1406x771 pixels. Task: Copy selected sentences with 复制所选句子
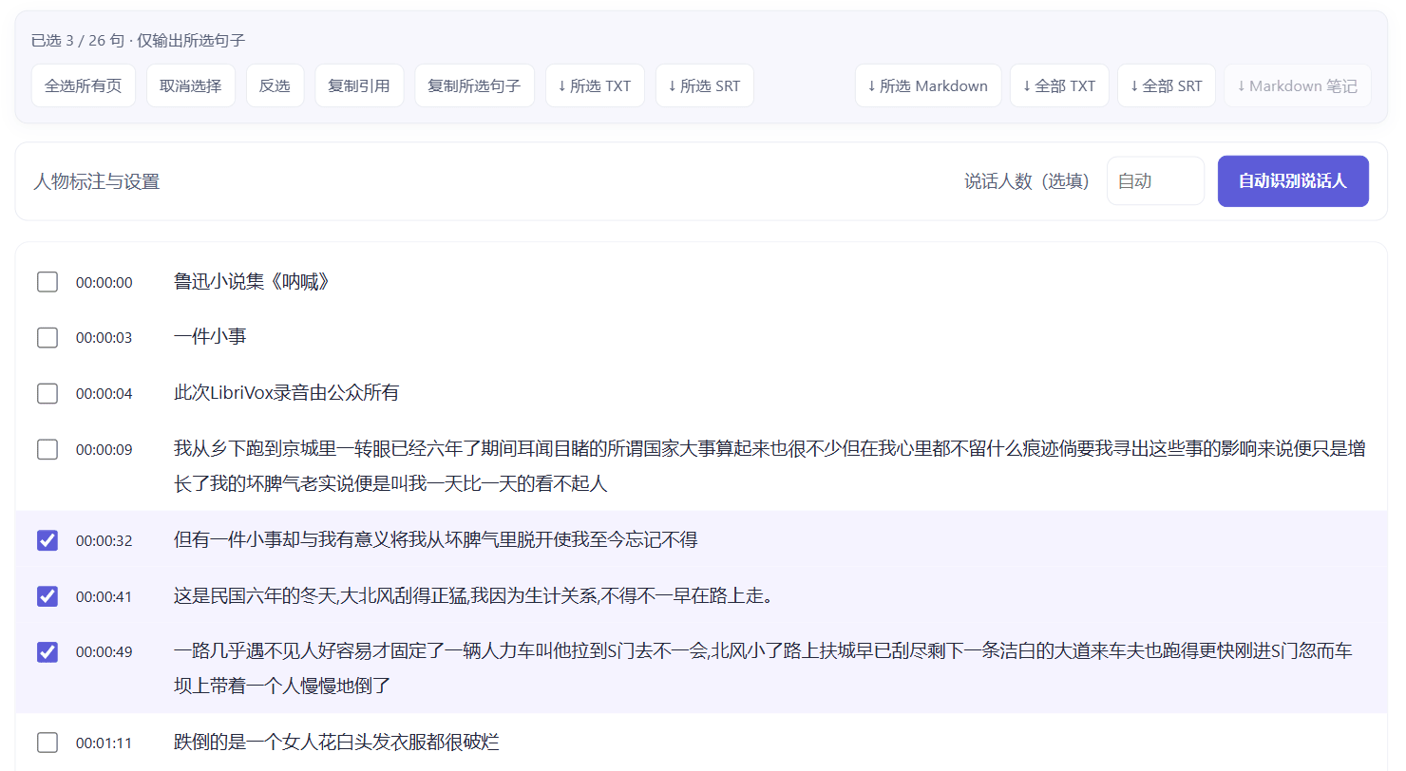click(x=474, y=85)
